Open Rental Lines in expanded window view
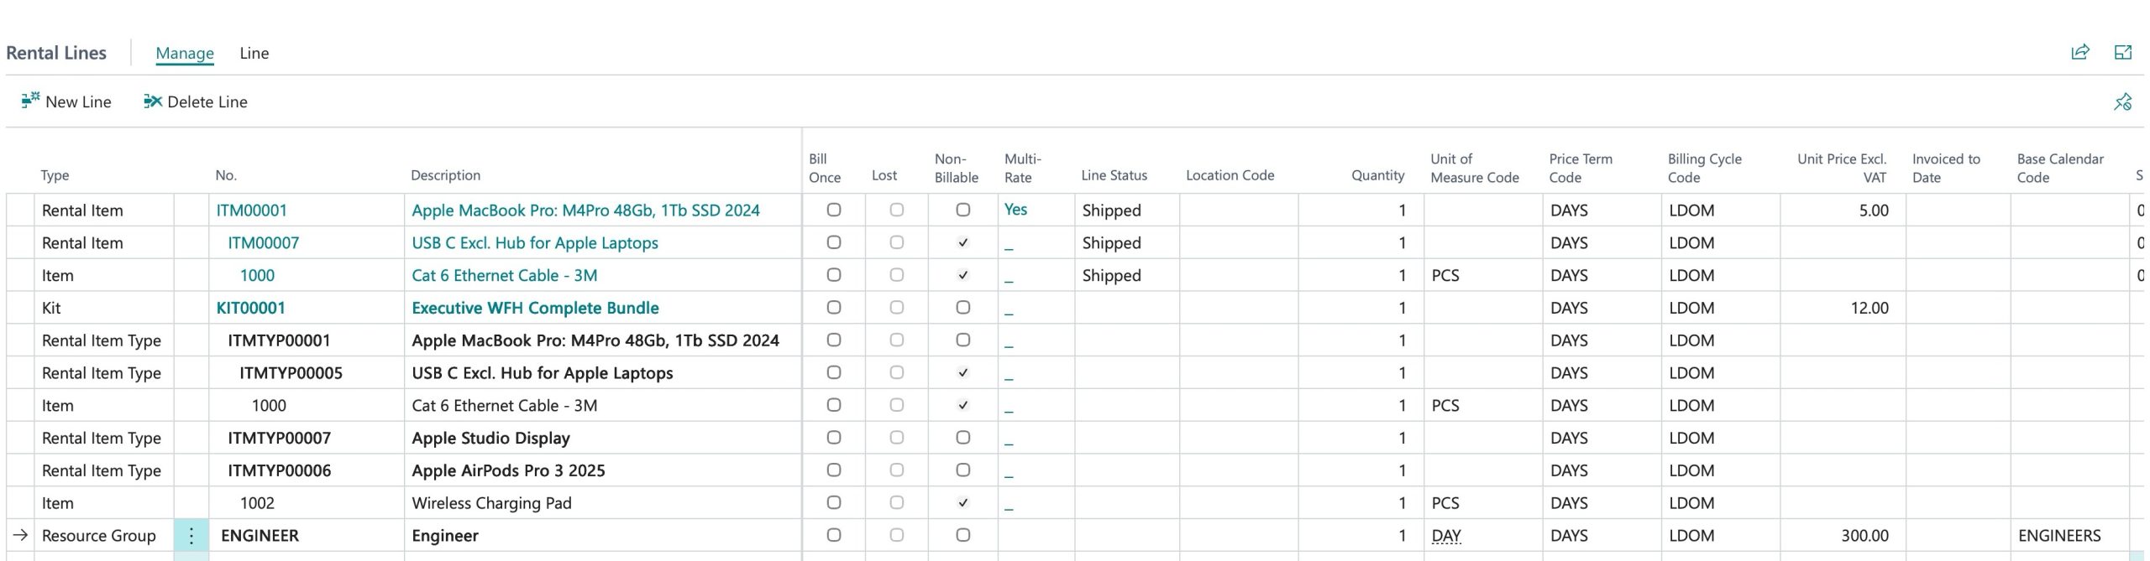 [2122, 53]
